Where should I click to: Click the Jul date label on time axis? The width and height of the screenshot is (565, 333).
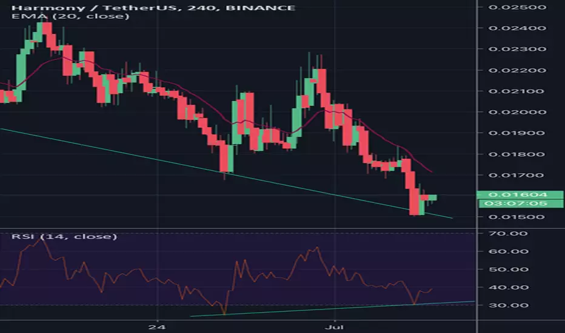[x=334, y=327]
